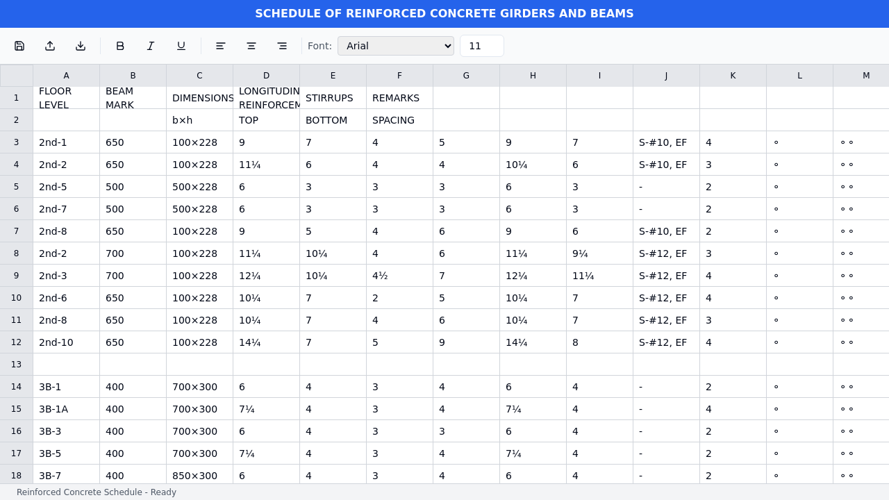
Task: Click the Save icon
Action: [19, 46]
